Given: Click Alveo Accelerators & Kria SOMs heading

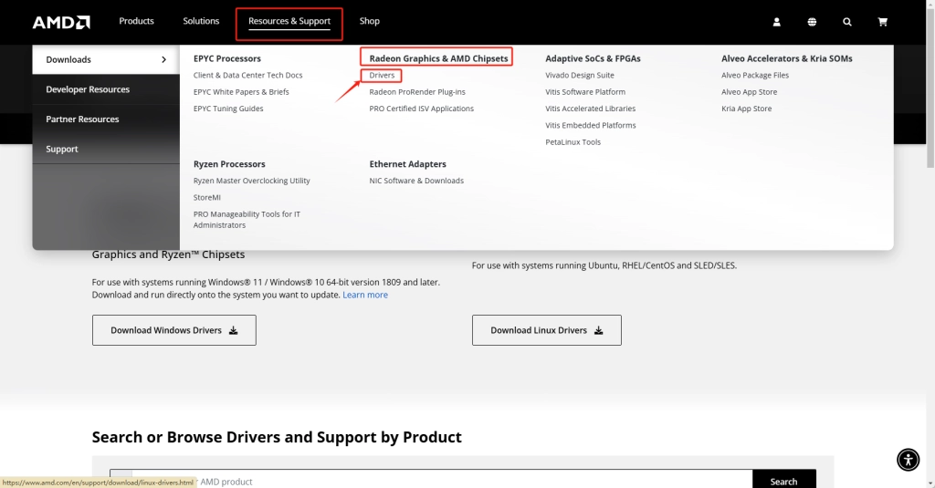Looking at the screenshot, I should pos(786,58).
